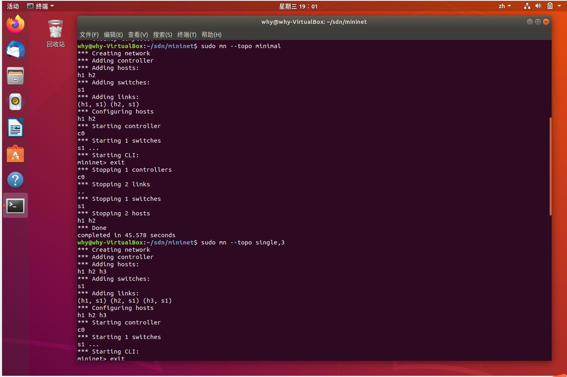Select the Trash icon on desktop
This screenshot has height=377, width=567.
point(55,29)
